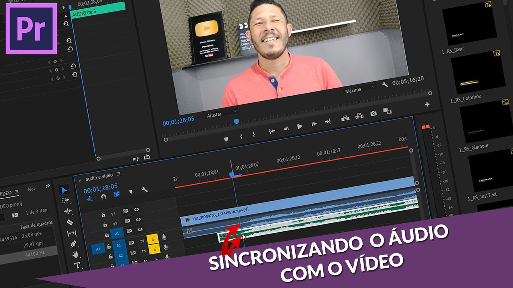The width and height of the screenshot is (513, 288).
Task: Target video track V1
Action: 117,234
